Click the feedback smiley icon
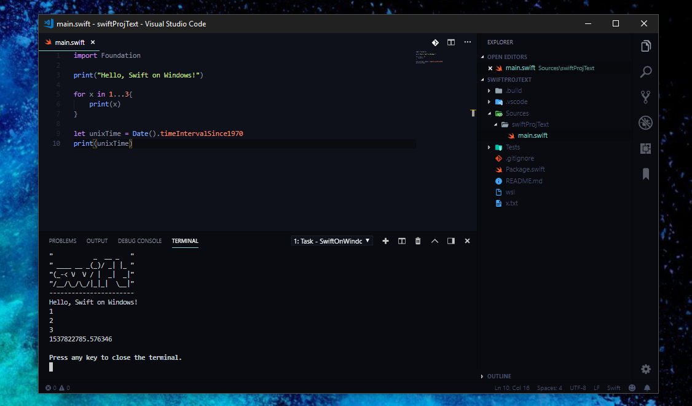 (632, 388)
